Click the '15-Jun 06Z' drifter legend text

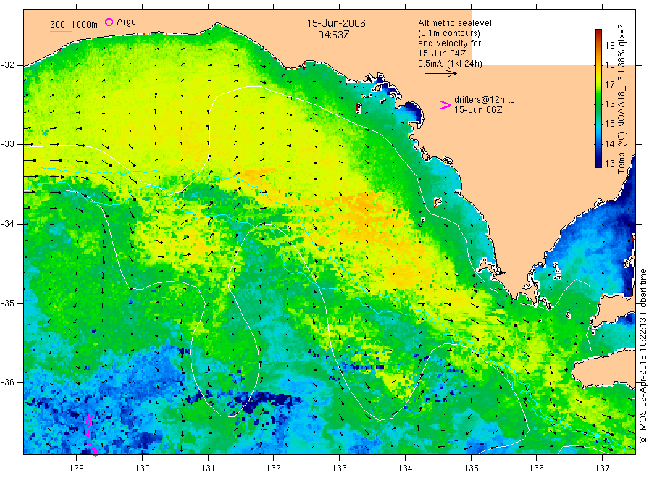[478, 110]
